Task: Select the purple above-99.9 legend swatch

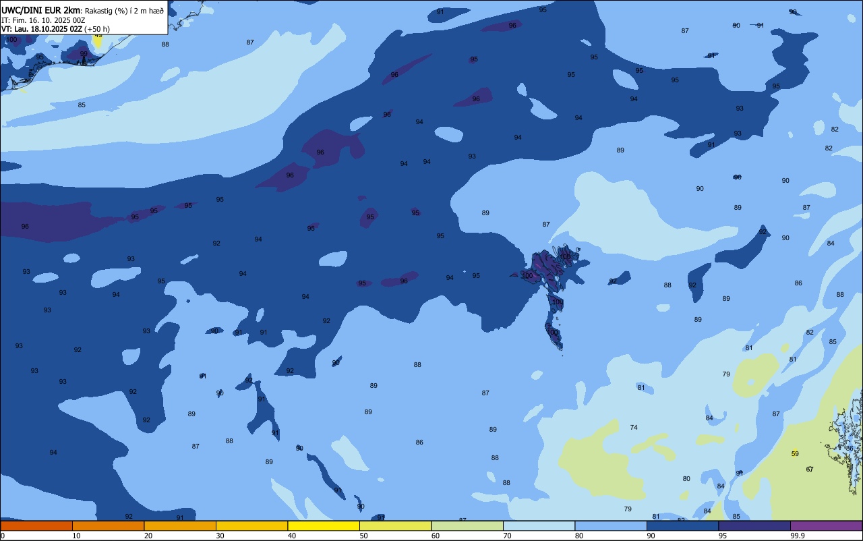Action: (827, 525)
